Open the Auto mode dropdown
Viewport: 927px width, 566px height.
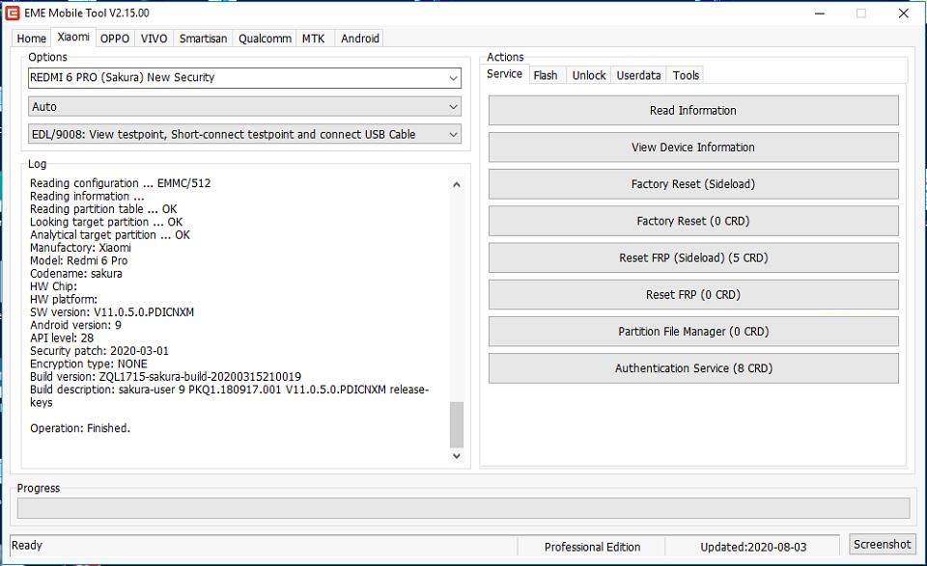click(x=453, y=107)
